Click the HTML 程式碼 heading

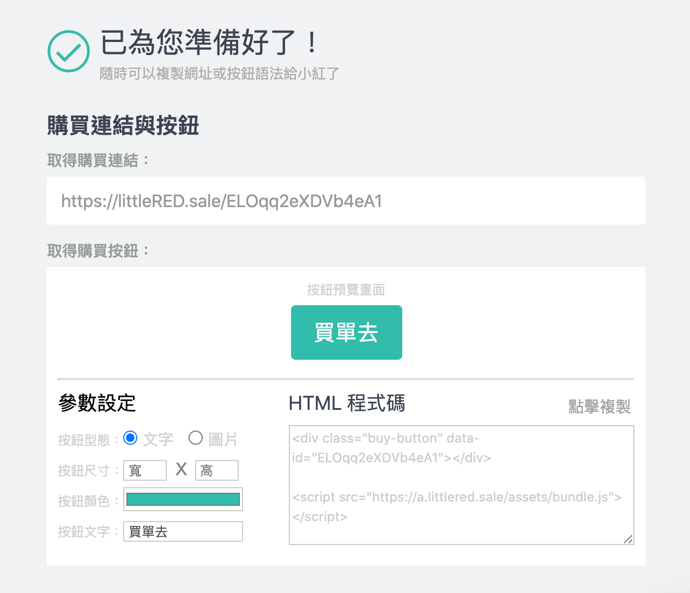point(347,403)
